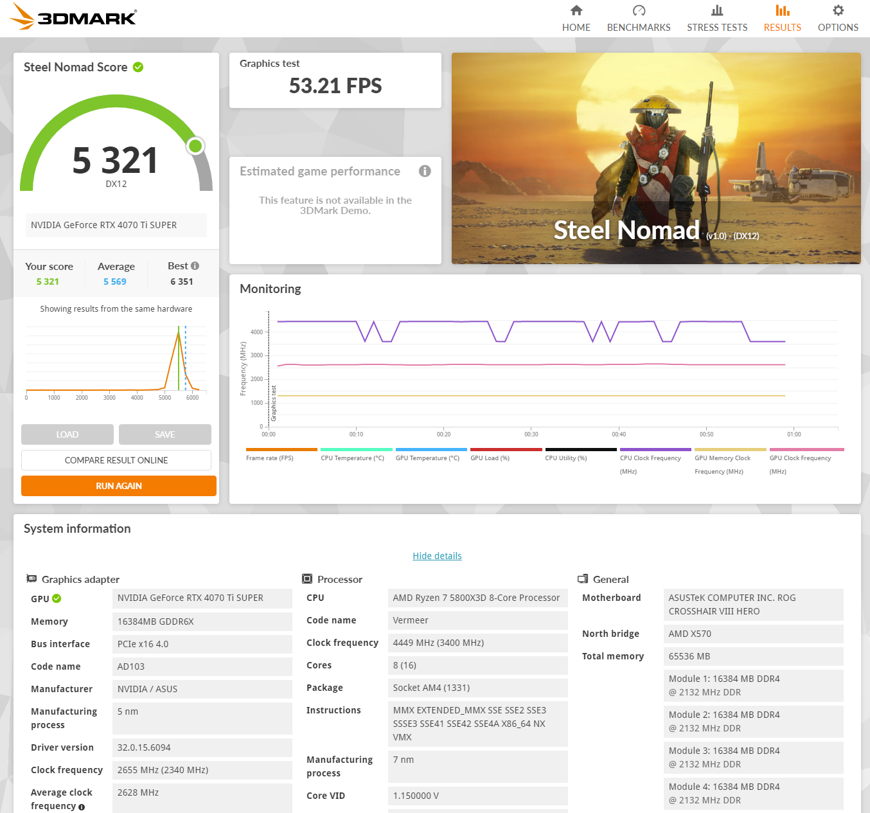This screenshot has width=870, height=813.
Task: Click the PCIe x16 4.0 bus interface value
Action: [x=202, y=644]
